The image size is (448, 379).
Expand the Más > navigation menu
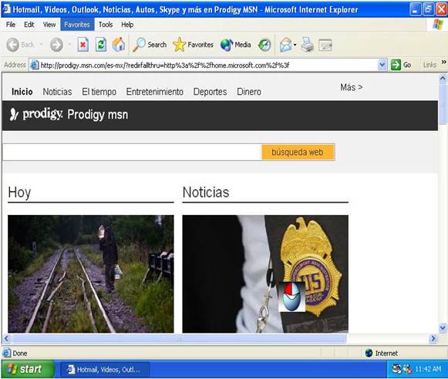pos(352,87)
